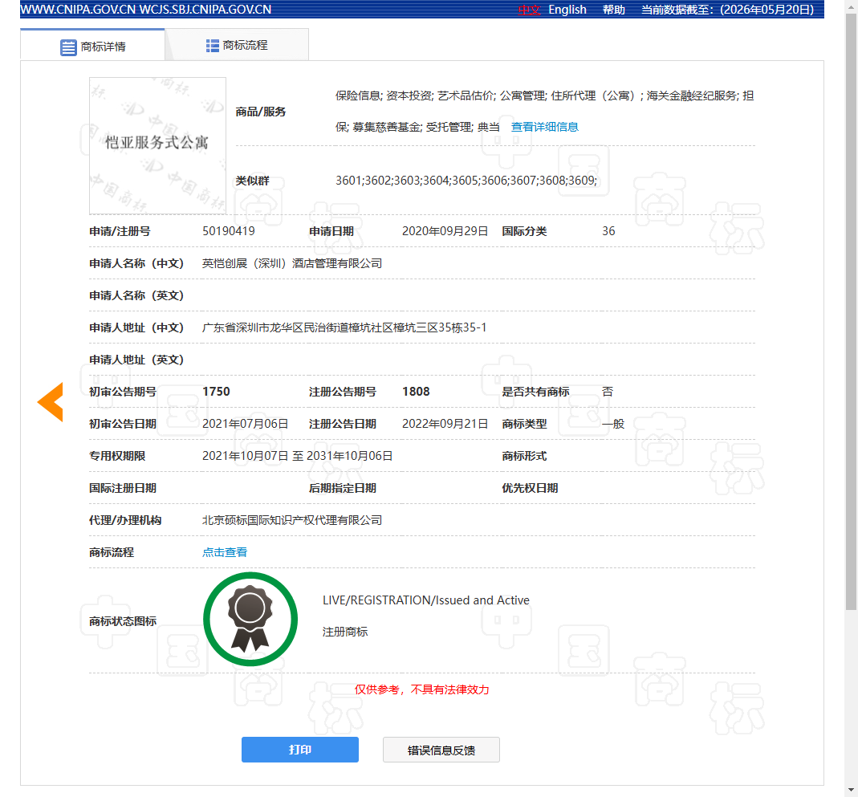The image size is (858, 797).
Task: Click the green registered trademark status badge
Action: pyautogui.click(x=250, y=620)
